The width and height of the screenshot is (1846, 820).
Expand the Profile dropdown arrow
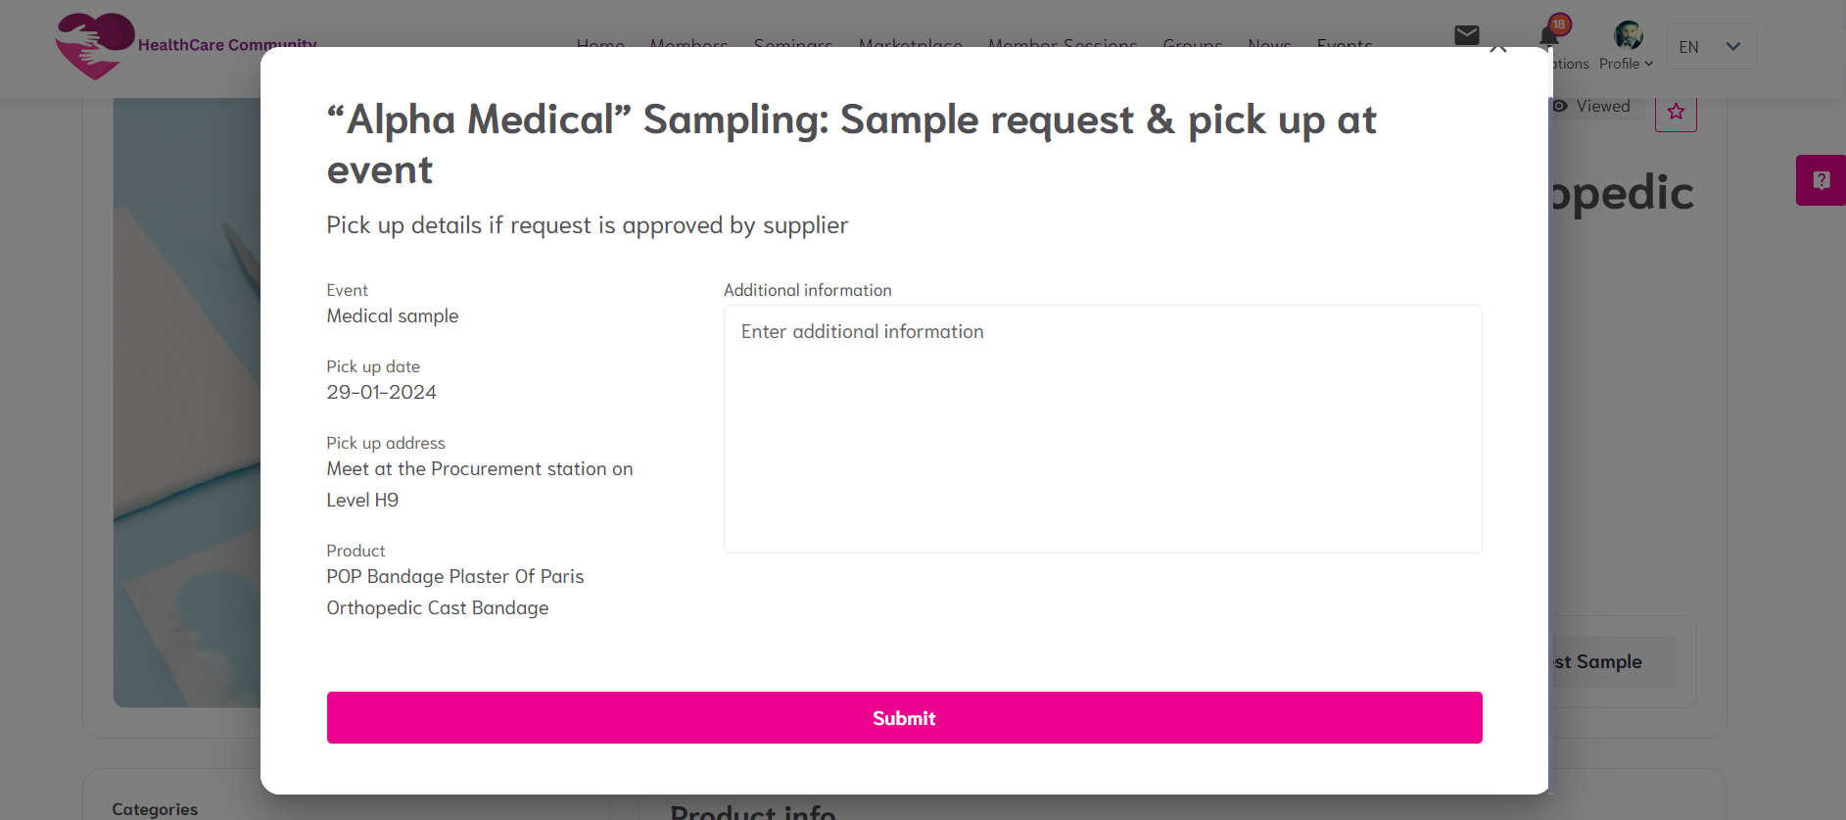[x=1649, y=64]
